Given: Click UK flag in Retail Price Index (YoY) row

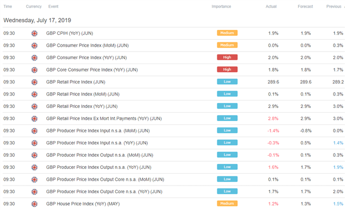Looking at the screenshot, I should (34, 106).
